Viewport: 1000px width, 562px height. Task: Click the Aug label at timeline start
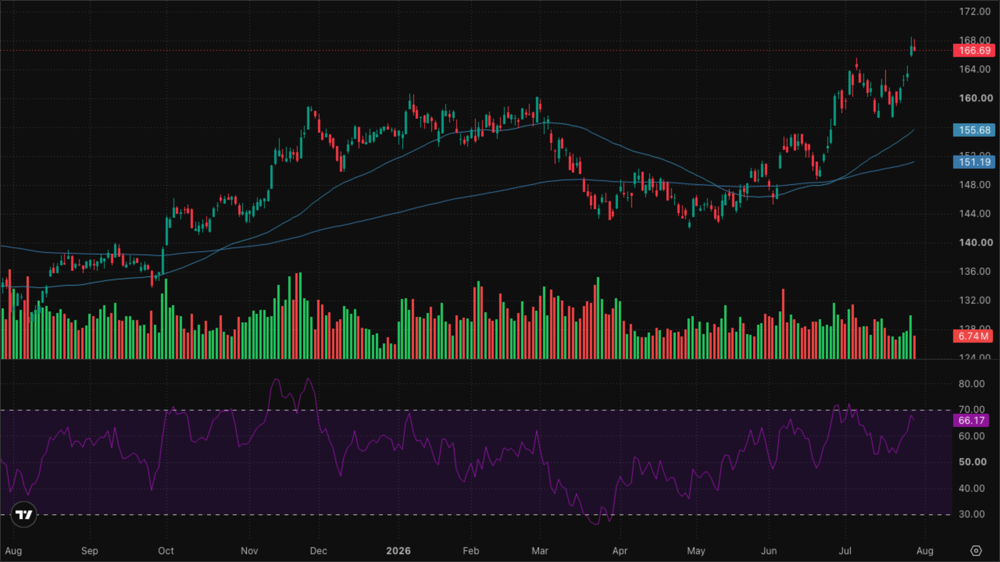(x=13, y=551)
